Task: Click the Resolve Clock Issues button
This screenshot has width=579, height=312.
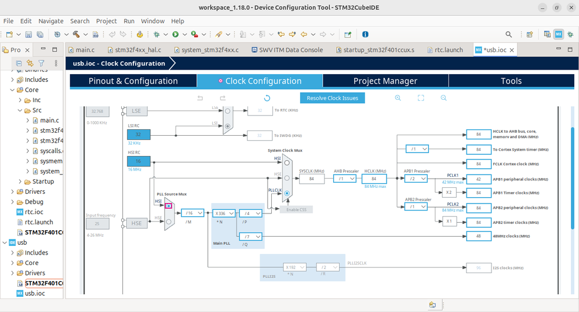Action: pyautogui.click(x=332, y=98)
